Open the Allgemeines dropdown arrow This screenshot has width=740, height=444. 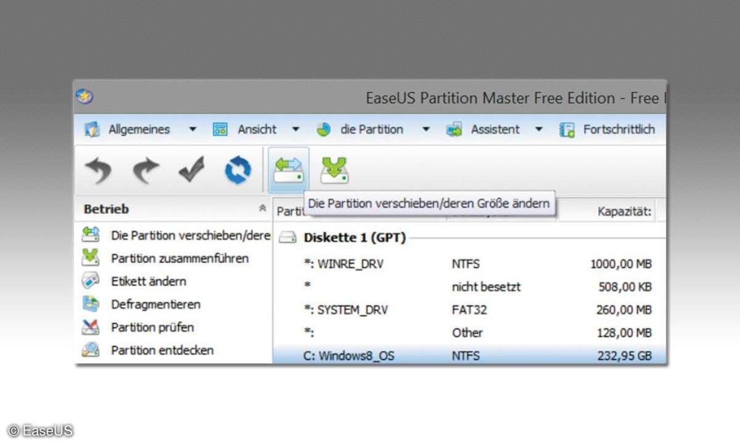(192, 129)
